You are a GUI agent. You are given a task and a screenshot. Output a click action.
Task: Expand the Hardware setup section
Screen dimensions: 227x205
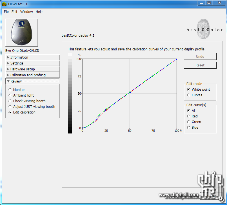click(x=33, y=69)
